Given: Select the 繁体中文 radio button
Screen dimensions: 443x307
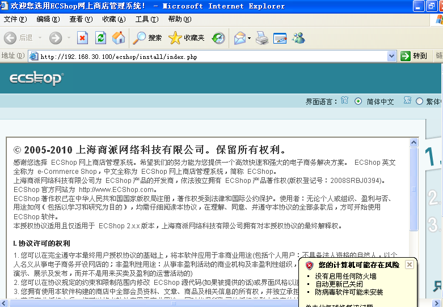Looking at the screenshot, I should tap(419, 101).
